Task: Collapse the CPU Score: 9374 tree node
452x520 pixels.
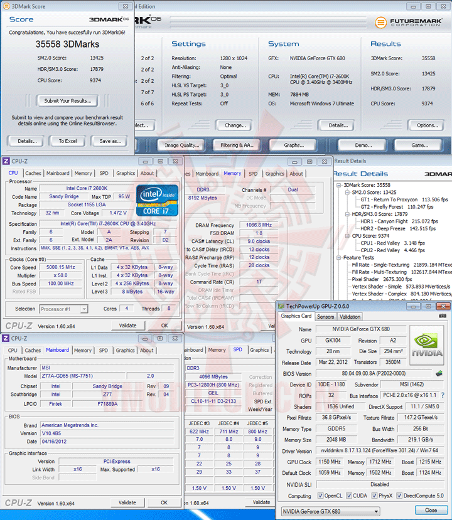Action: (347, 236)
